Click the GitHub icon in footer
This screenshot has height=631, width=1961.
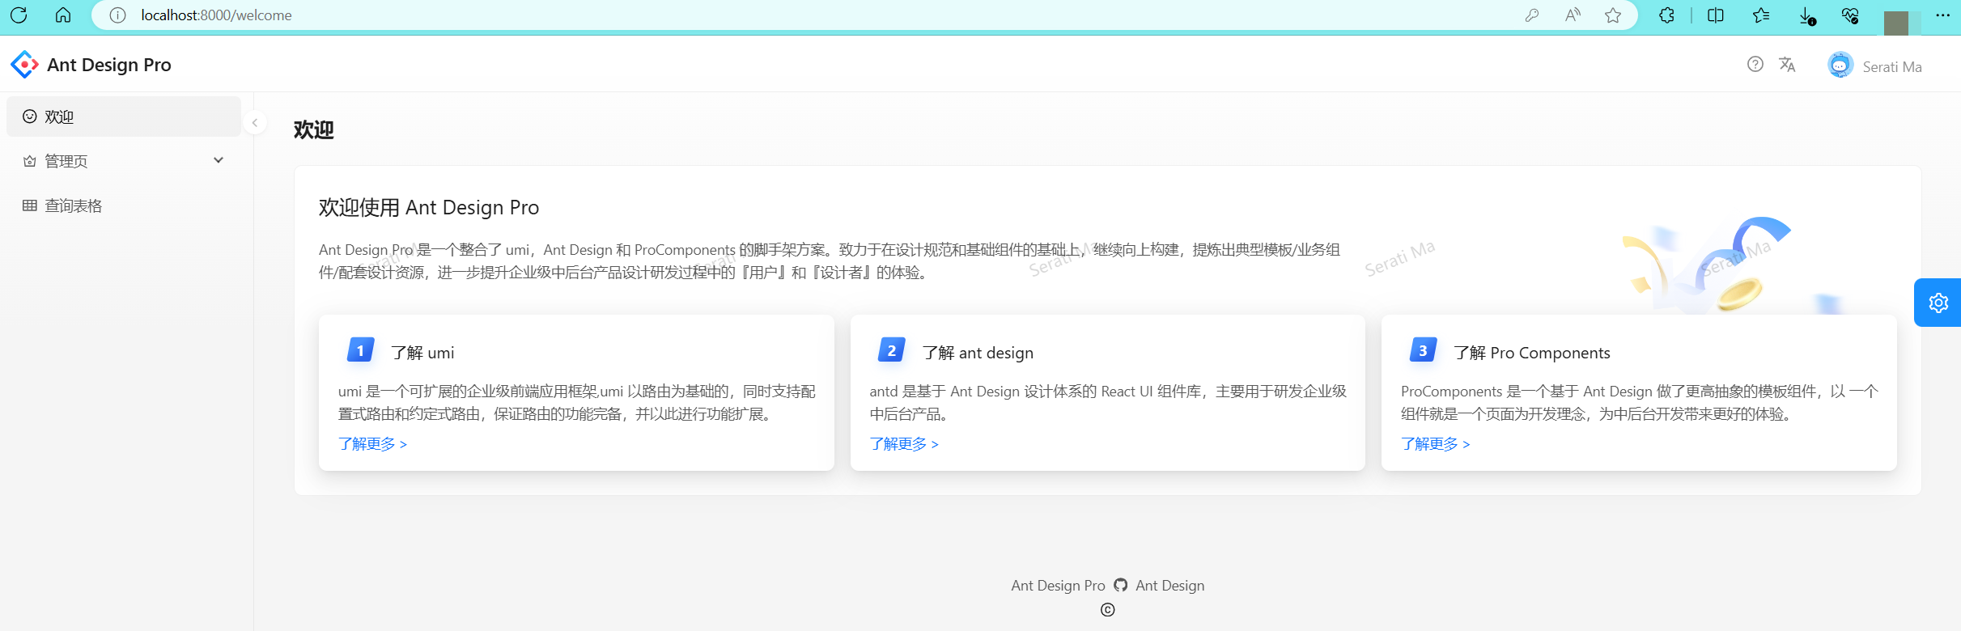click(x=1120, y=585)
